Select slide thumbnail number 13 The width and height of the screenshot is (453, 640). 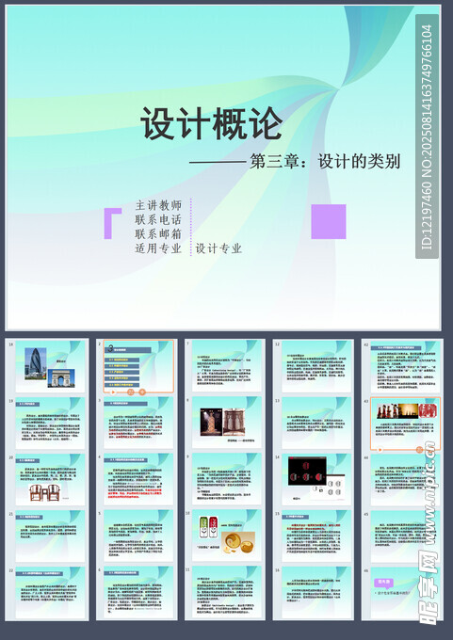316,424
